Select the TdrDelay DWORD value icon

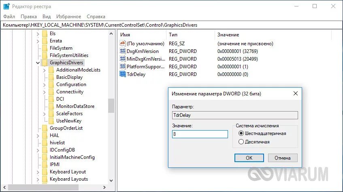(122, 74)
